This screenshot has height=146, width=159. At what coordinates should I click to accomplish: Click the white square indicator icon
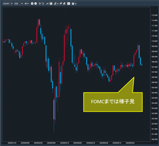[x=69, y=3]
